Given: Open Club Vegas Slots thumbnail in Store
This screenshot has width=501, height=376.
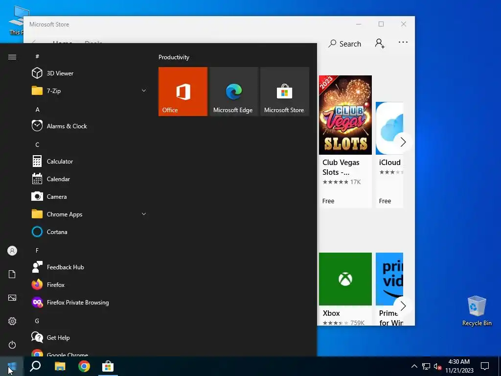Looking at the screenshot, I should (x=345, y=115).
